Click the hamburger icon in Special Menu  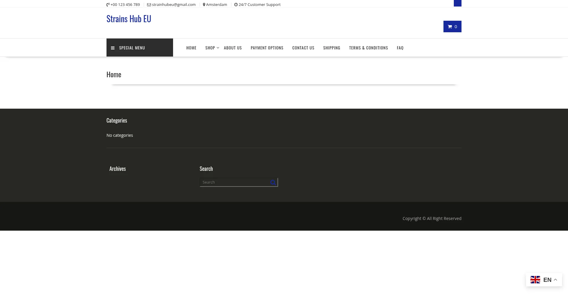[x=113, y=48]
